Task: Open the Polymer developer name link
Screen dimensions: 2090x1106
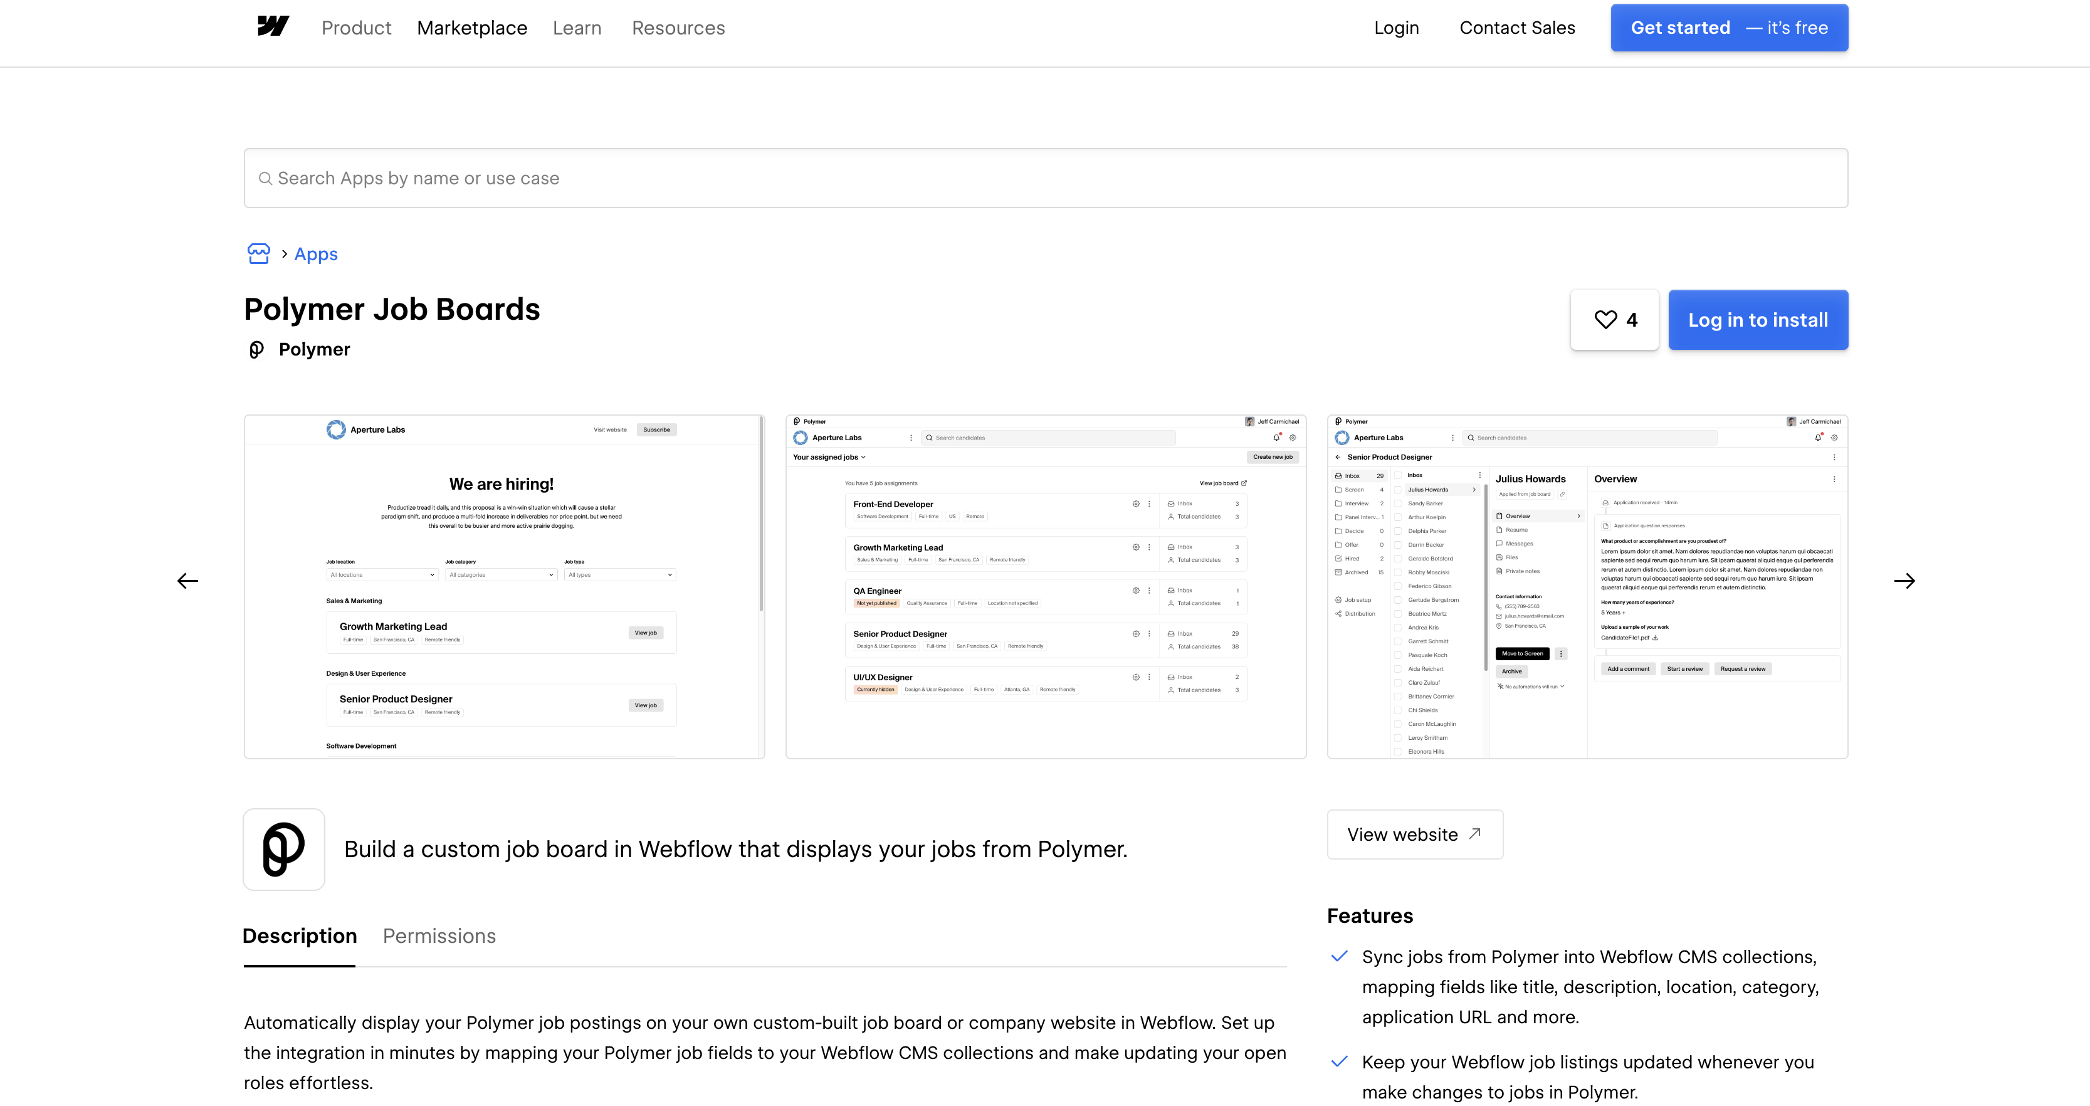Action: [314, 350]
